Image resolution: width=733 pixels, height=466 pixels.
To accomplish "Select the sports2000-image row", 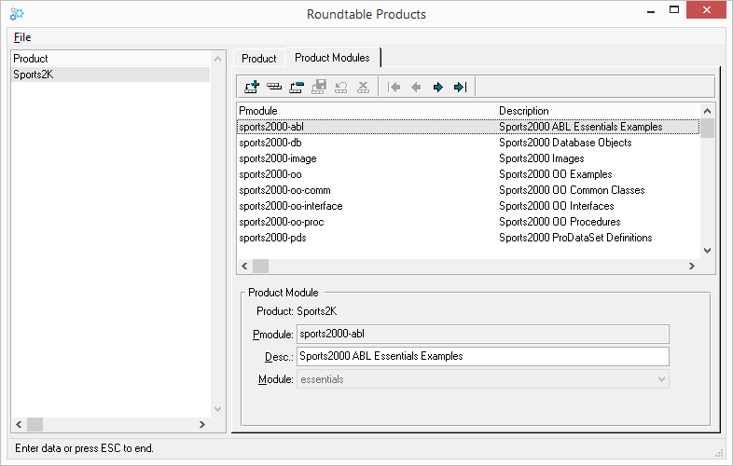I will tap(468, 158).
